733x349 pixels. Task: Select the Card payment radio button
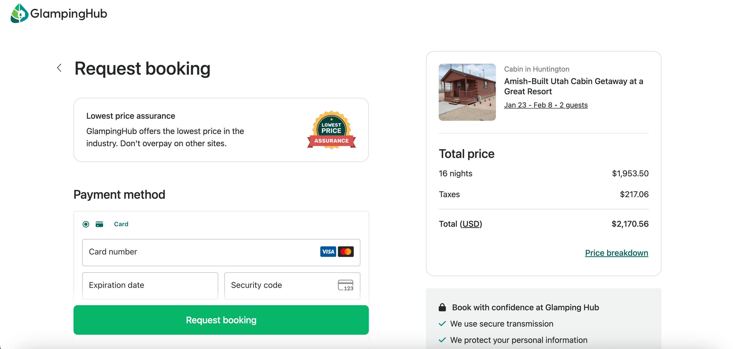[86, 224]
